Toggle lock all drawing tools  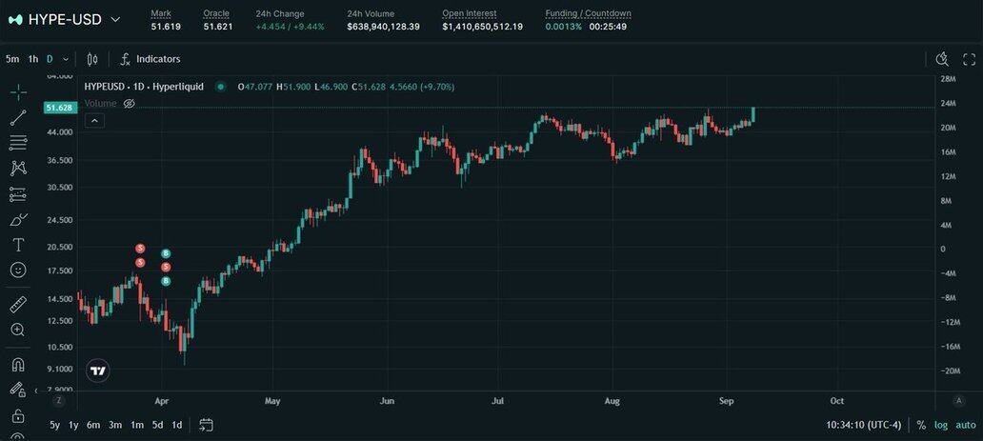click(x=18, y=415)
